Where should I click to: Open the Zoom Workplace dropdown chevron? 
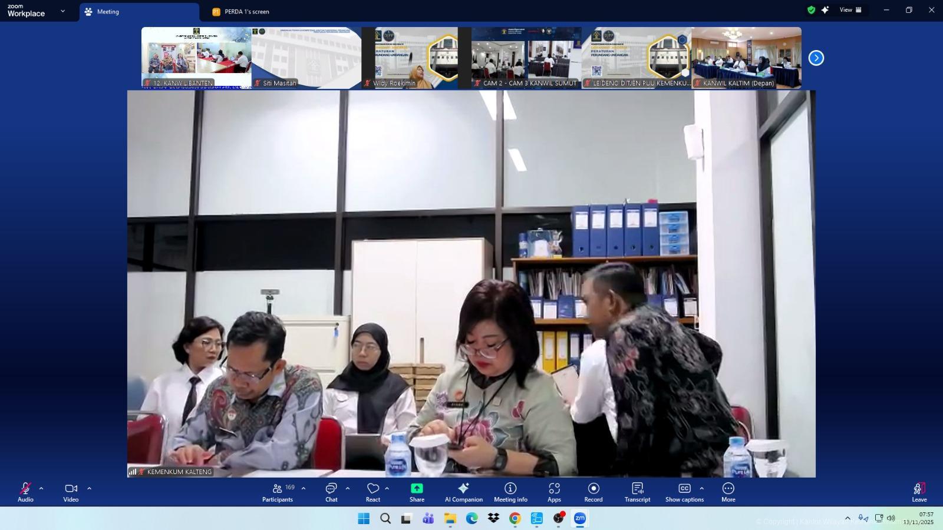tap(62, 11)
